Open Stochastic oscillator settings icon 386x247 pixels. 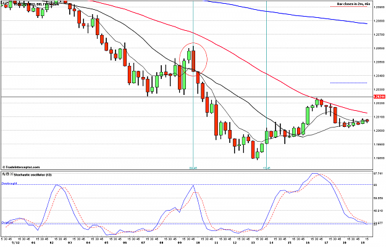pos(4,174)
